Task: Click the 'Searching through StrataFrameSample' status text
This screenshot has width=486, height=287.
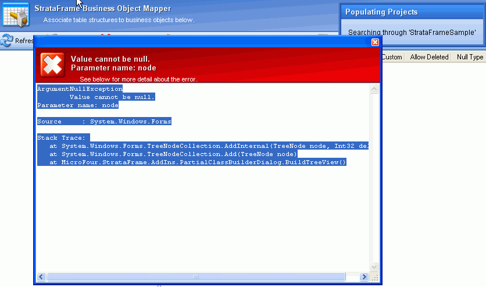Action: (x=412, y=33)
